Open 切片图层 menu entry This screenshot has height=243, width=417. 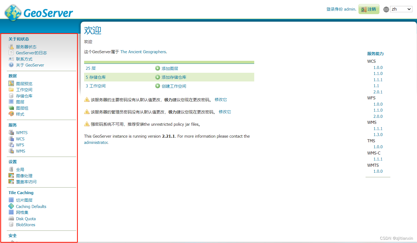(24, 200)
